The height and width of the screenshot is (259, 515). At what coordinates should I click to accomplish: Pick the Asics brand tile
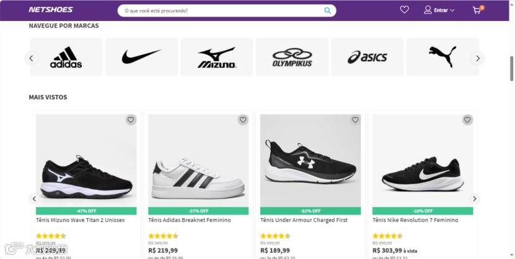click(x=367, y=57)
